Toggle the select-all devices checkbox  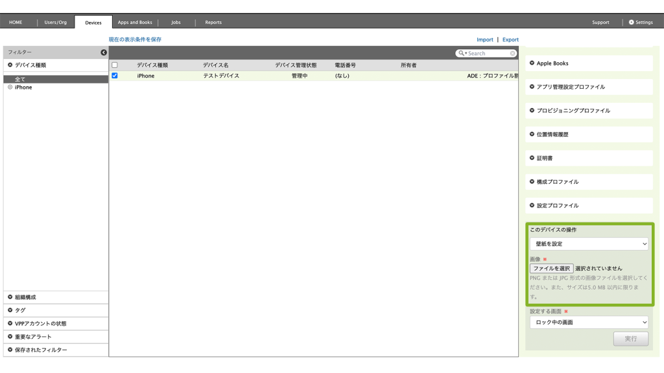(x=115, y=65)
